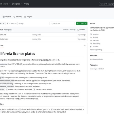Switch to the Insights tab

[x=28, y=17]
